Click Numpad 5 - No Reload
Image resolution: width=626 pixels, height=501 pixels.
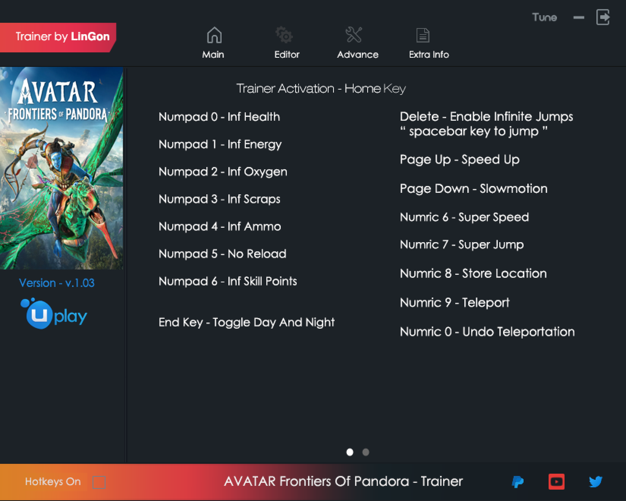tap(222, 254)
